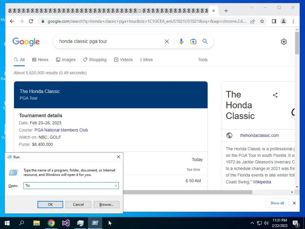Open Google quick settings gear
The width and height of the screenshot is (305, 229).
tap(284, 42)
